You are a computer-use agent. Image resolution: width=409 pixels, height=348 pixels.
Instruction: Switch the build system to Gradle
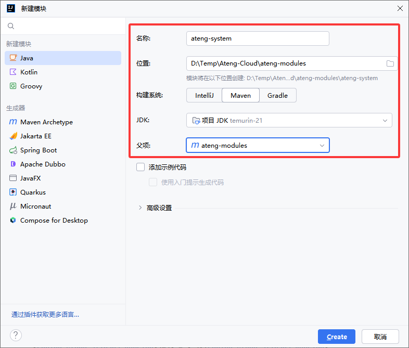(277, 96)
